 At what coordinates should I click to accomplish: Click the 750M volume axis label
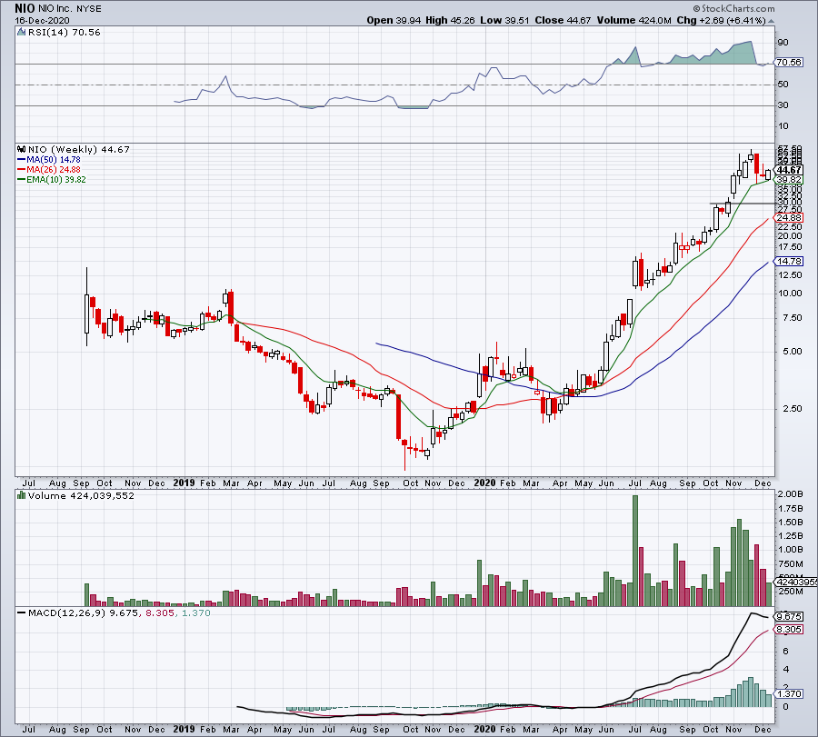pos(792,563)
